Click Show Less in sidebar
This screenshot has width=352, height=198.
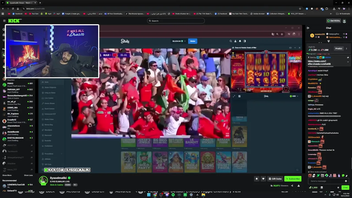[28, 175]
